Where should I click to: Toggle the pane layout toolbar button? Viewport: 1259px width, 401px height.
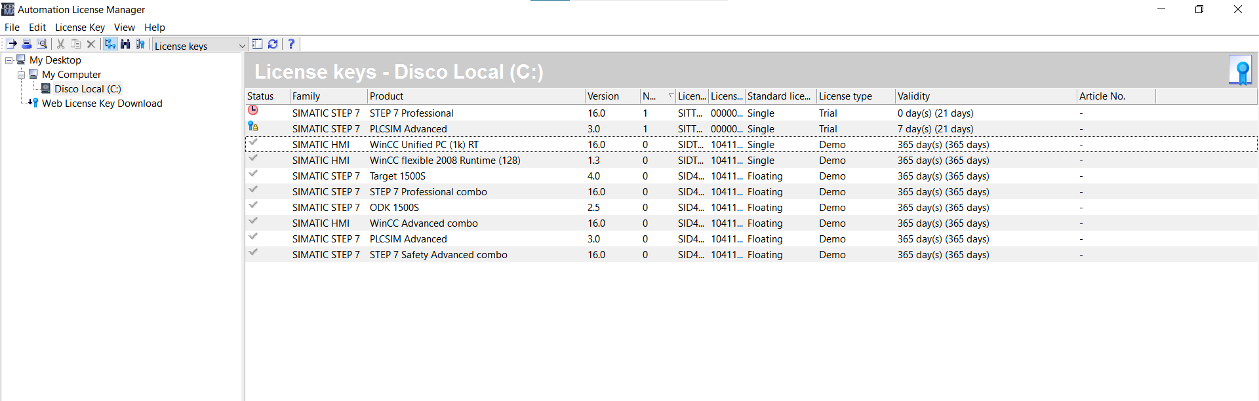pyautogui.click(x=258, y=44)
